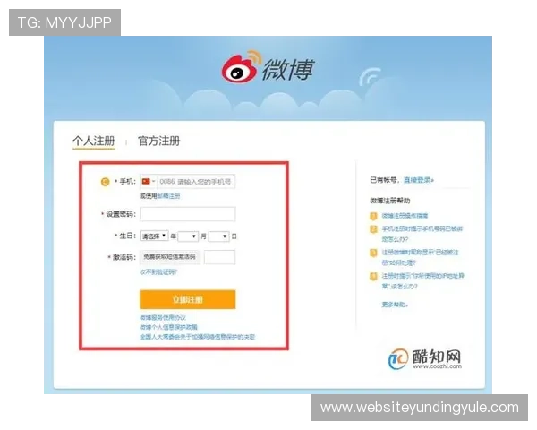
Task: Click the badge icon beside abnormal-IP help
Action: 373,276
